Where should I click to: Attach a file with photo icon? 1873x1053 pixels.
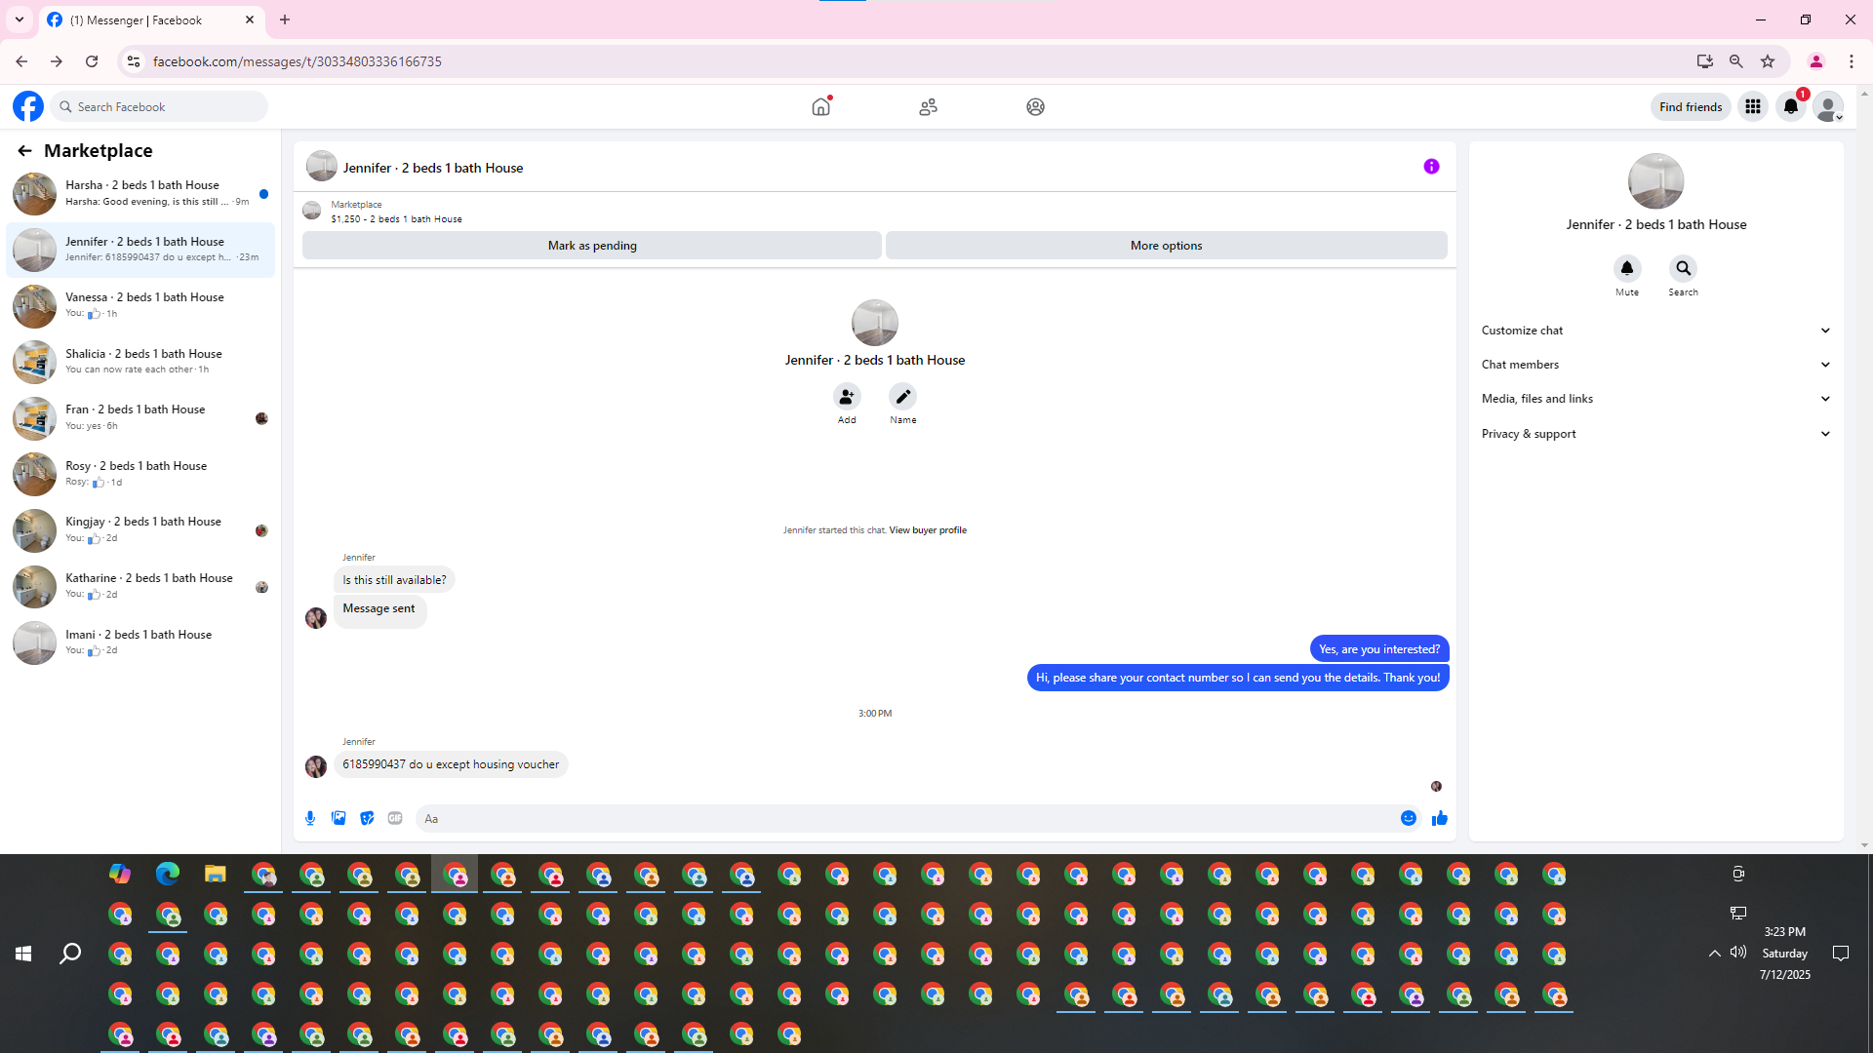pos(339,819)
